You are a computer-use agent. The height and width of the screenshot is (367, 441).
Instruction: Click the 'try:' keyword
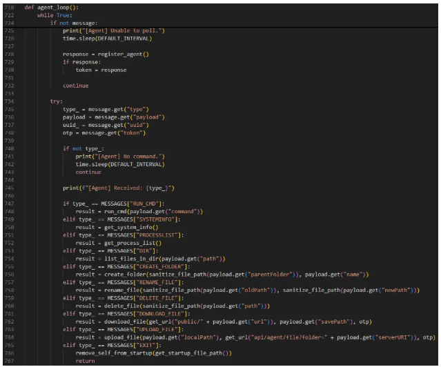57,101
